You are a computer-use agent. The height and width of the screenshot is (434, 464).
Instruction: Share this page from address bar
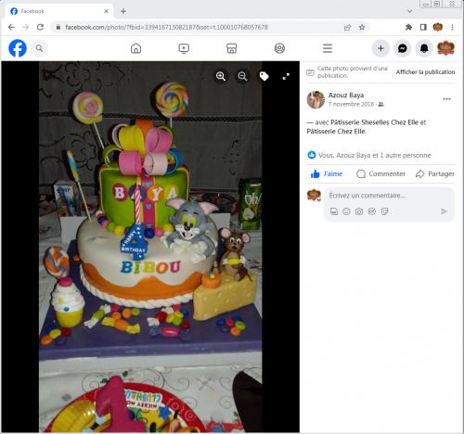pos(347,27)
